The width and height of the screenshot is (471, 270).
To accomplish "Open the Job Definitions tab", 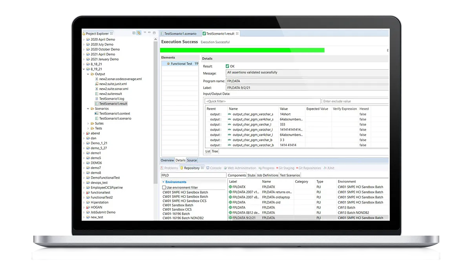I will (268, 175).
